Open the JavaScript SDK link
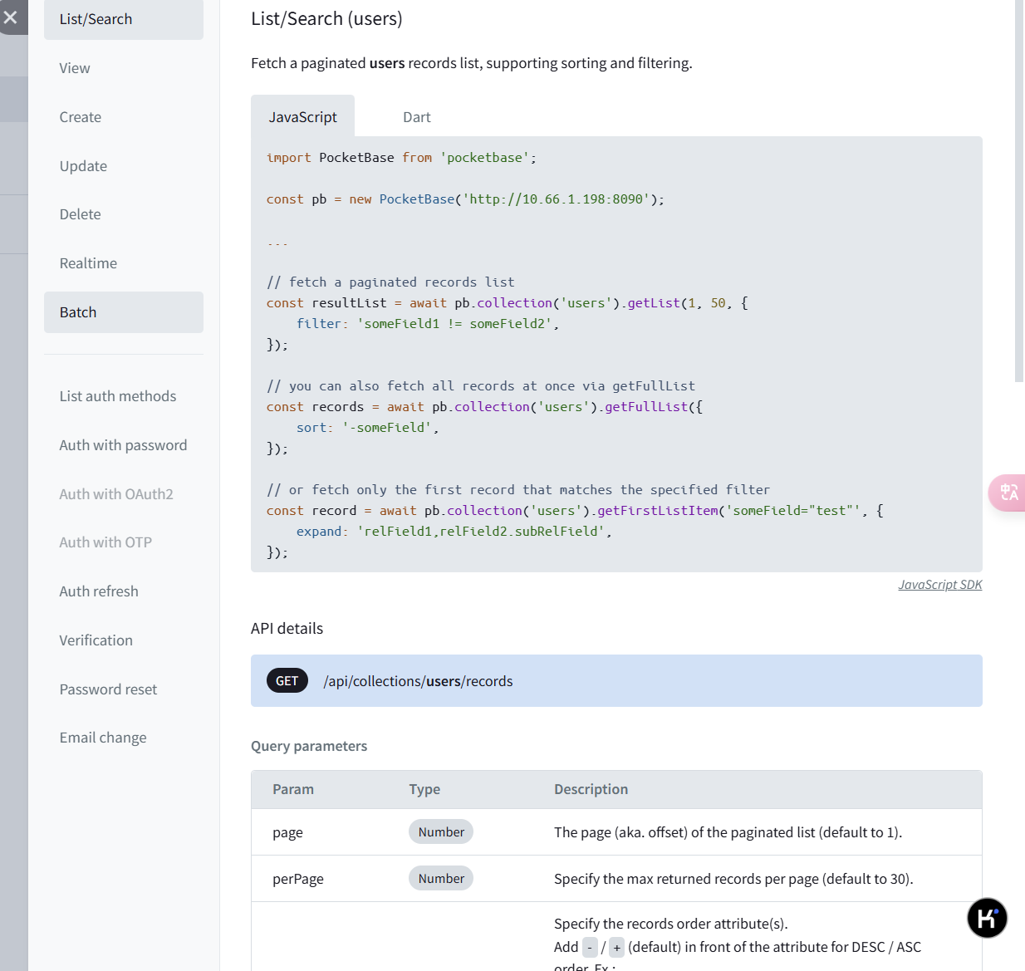The image size is (1025, 971). [939, 585]
